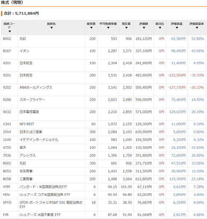This screenshot has height=219, width=207.
Task: Click the 630,900円 valuation cell
Action: coord(143,132)
